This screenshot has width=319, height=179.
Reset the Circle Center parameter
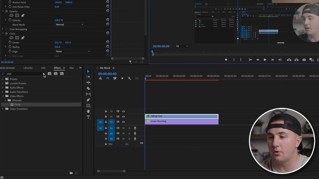[x=108, y=42]
